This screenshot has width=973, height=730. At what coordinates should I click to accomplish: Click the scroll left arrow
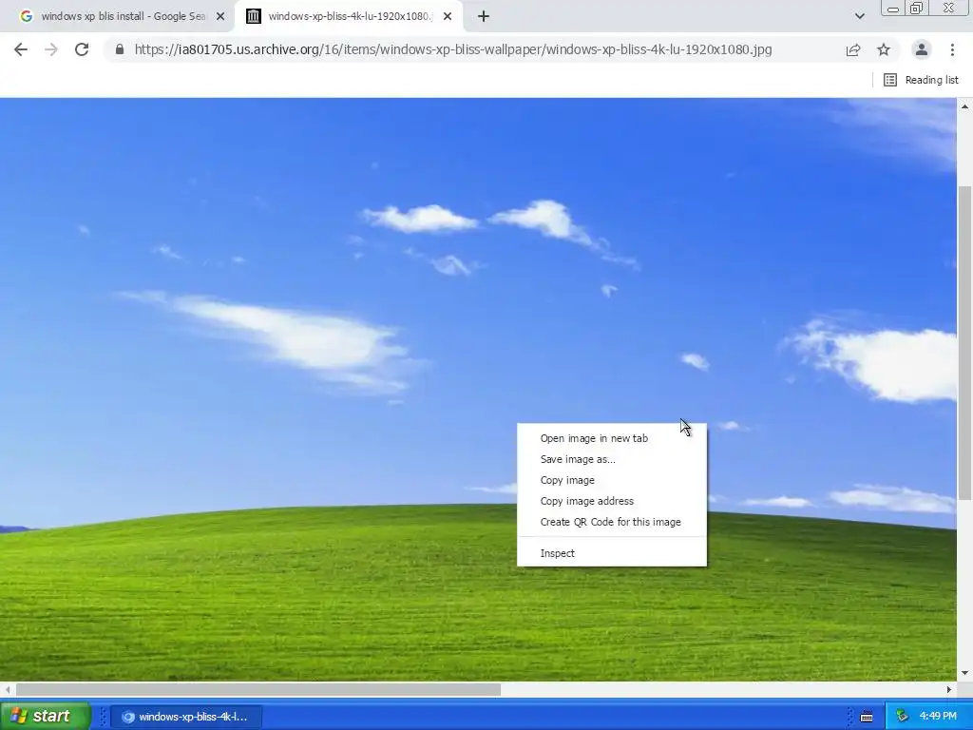[7, 689]
